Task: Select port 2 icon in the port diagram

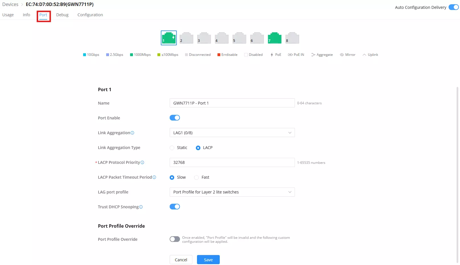Action: tap(186, 38)
